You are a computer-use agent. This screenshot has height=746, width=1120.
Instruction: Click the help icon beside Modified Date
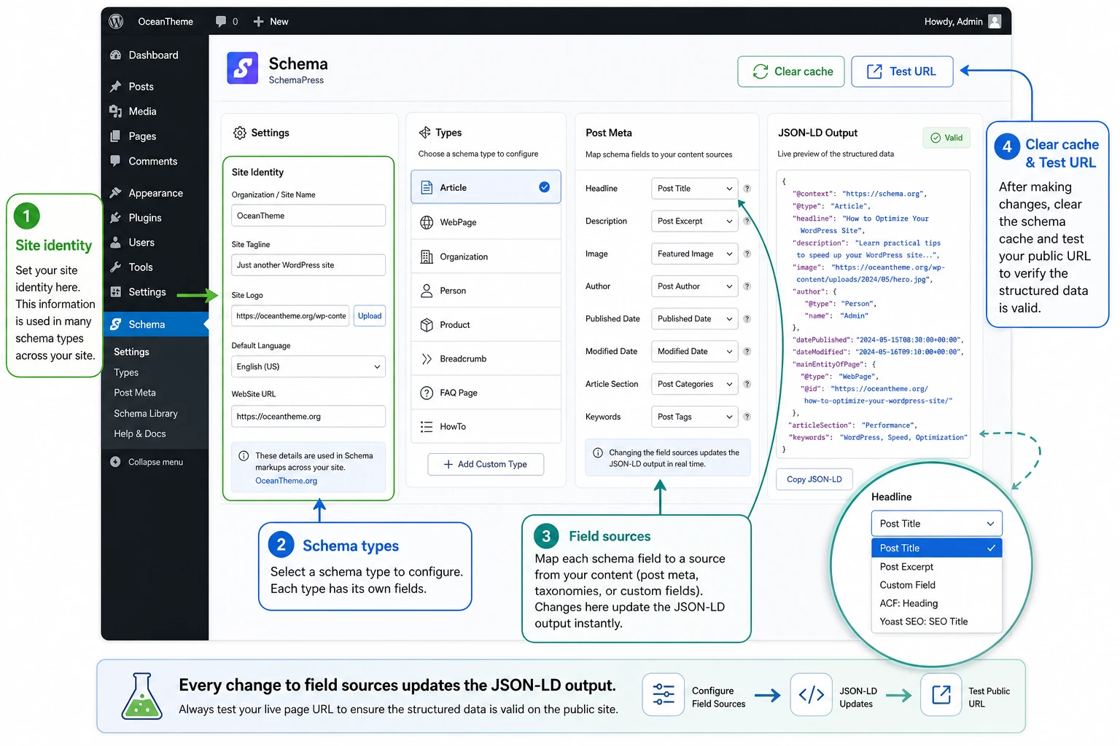click(x=747, y=352)
